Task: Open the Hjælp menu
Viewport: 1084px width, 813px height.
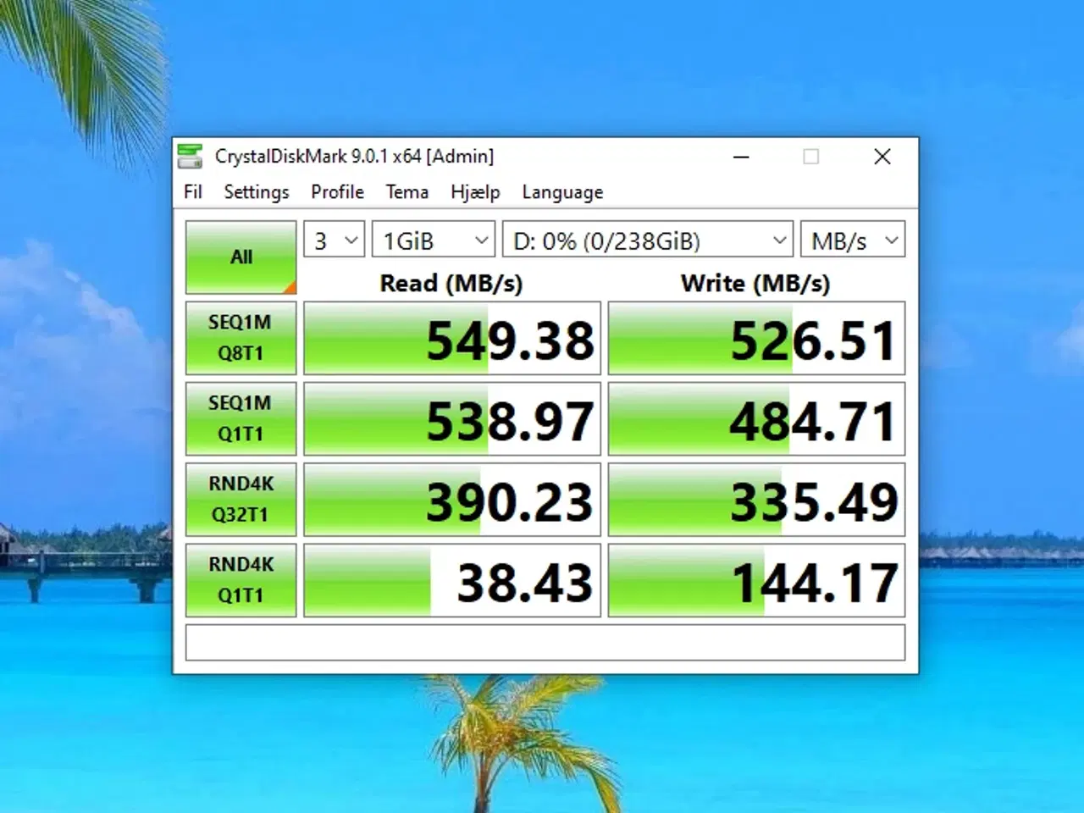Action: click(x=475, y=192)
